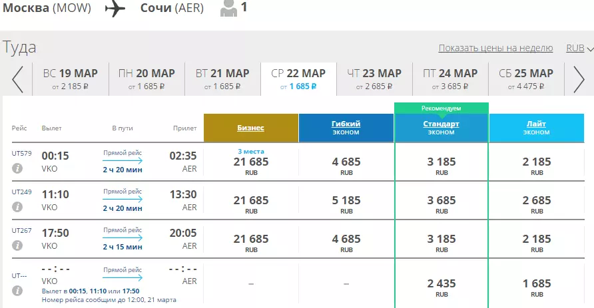Viewport: 594px width, 308px height.
Task: Select date tab ПТ 24 МАР
Action: 450,79
